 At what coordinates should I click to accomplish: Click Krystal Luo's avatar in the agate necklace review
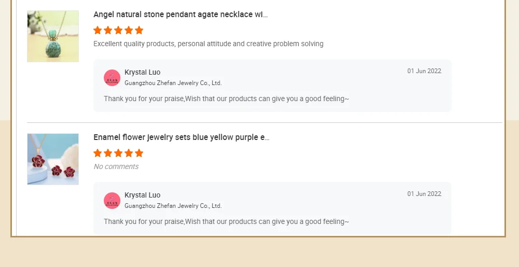pyautogui.click(x=112, y=78)
